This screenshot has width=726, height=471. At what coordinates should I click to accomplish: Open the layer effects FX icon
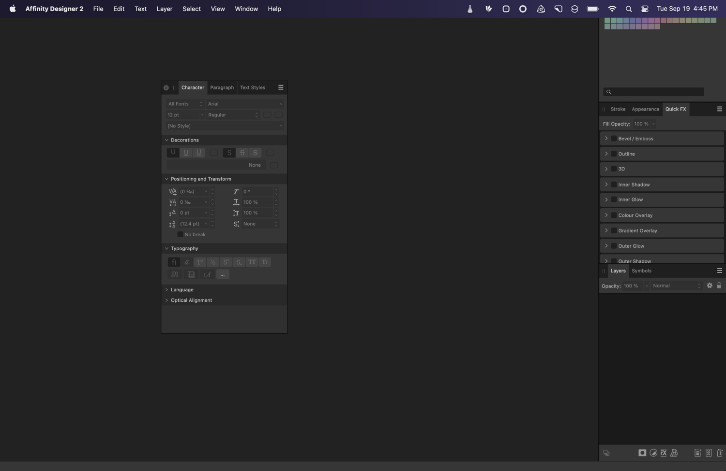663,453
